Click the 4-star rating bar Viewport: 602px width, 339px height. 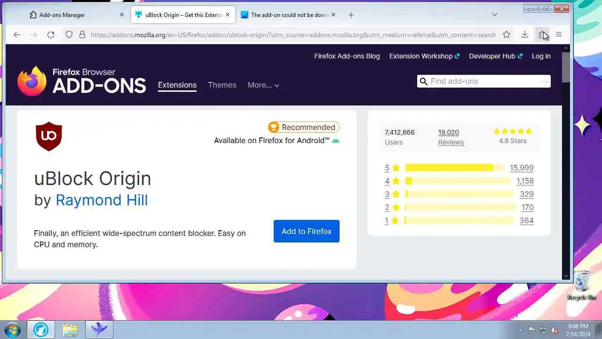(458, 181)
